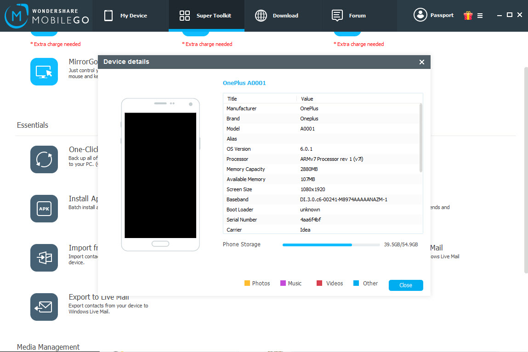Launch MirrorGo screen mirroring icon
Screen dimensions: 528x352
pyautogui.click(x=44, y=72)
